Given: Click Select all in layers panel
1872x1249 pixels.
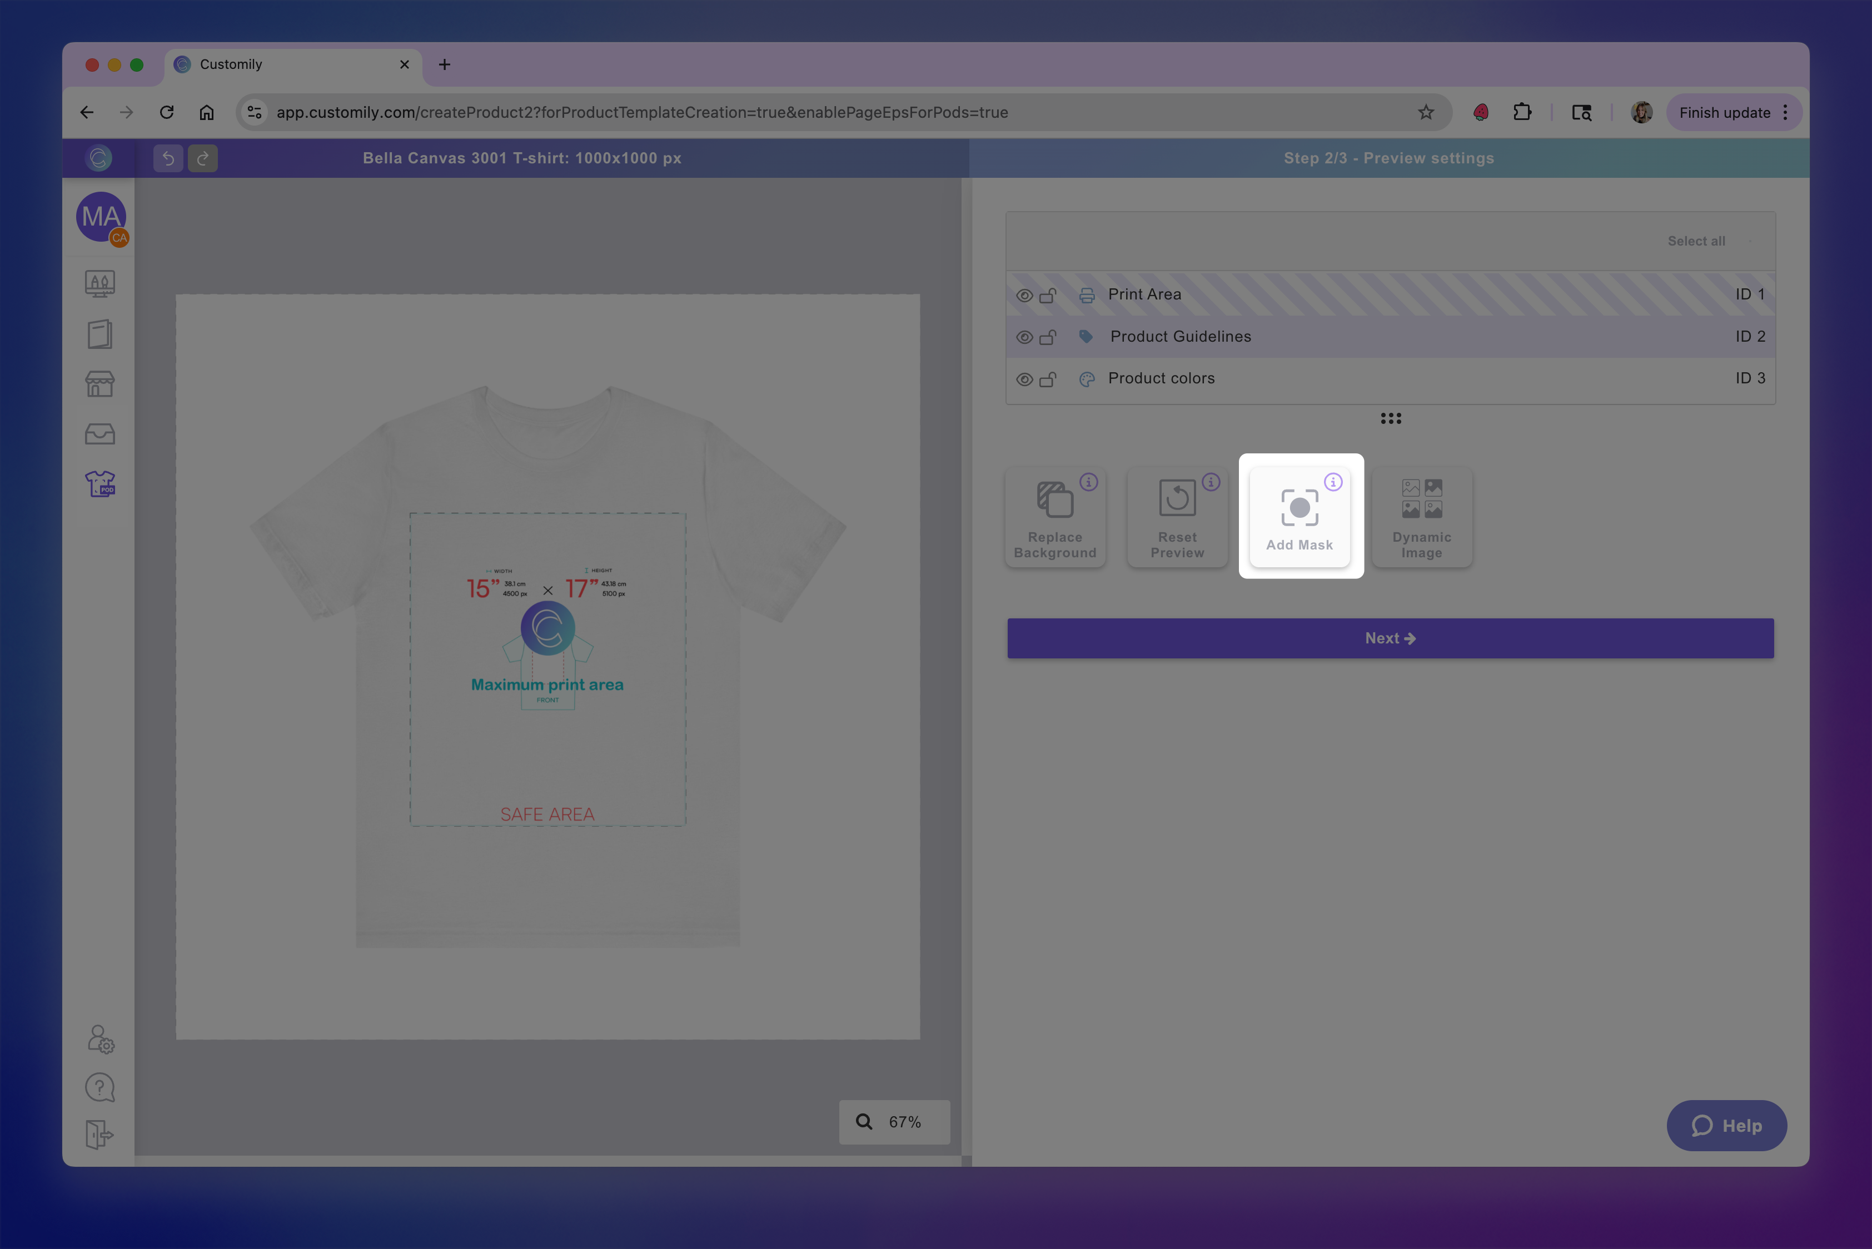Looking at the screenshot, I should 1696,241.
